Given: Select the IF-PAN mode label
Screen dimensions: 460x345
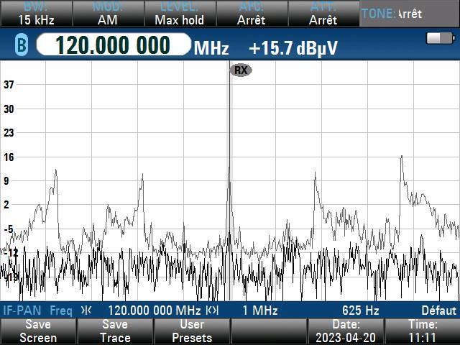Looking at the screenshot, I should tap(19, 310).
